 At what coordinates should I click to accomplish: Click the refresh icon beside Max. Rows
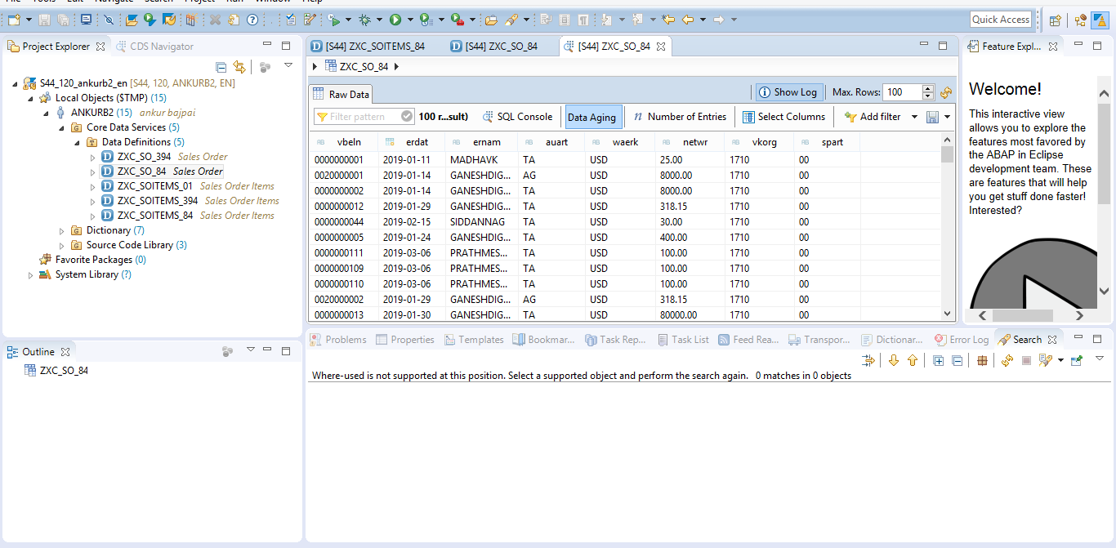tap(946, 93)
